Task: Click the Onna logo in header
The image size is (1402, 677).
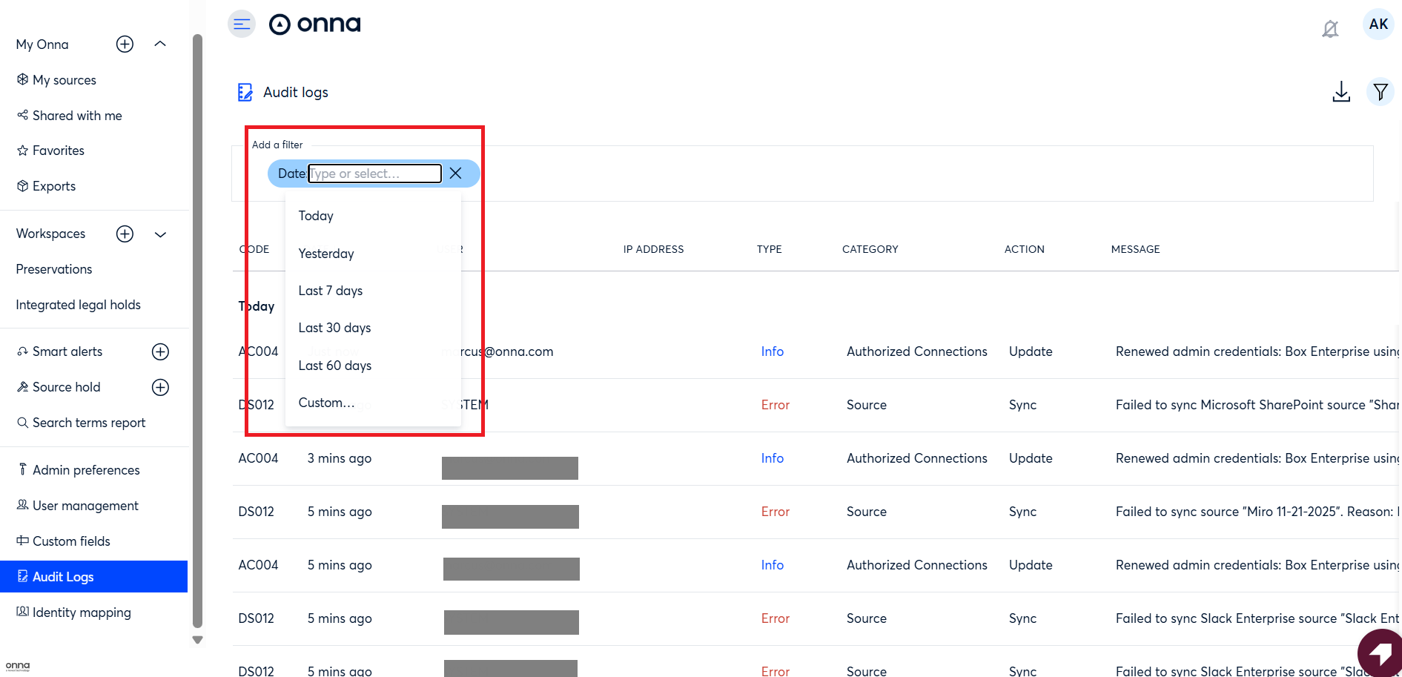Action: 315,24
